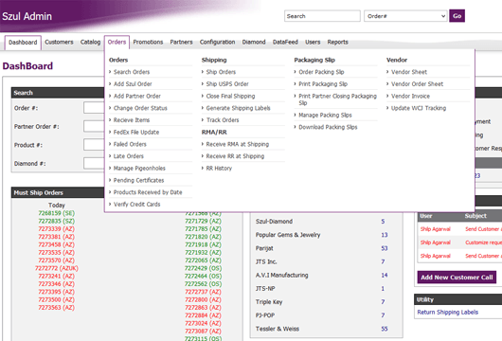Open Generate Shipping Labels
502x341 pixels.
[x=238, y=108]
